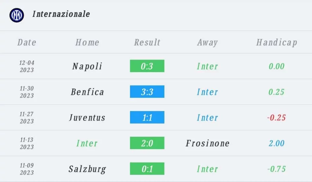This screenshot has height=182, width=312.
Task: Open the Salzburg 0:1 result badge
Action: click(x=147, y=169)
